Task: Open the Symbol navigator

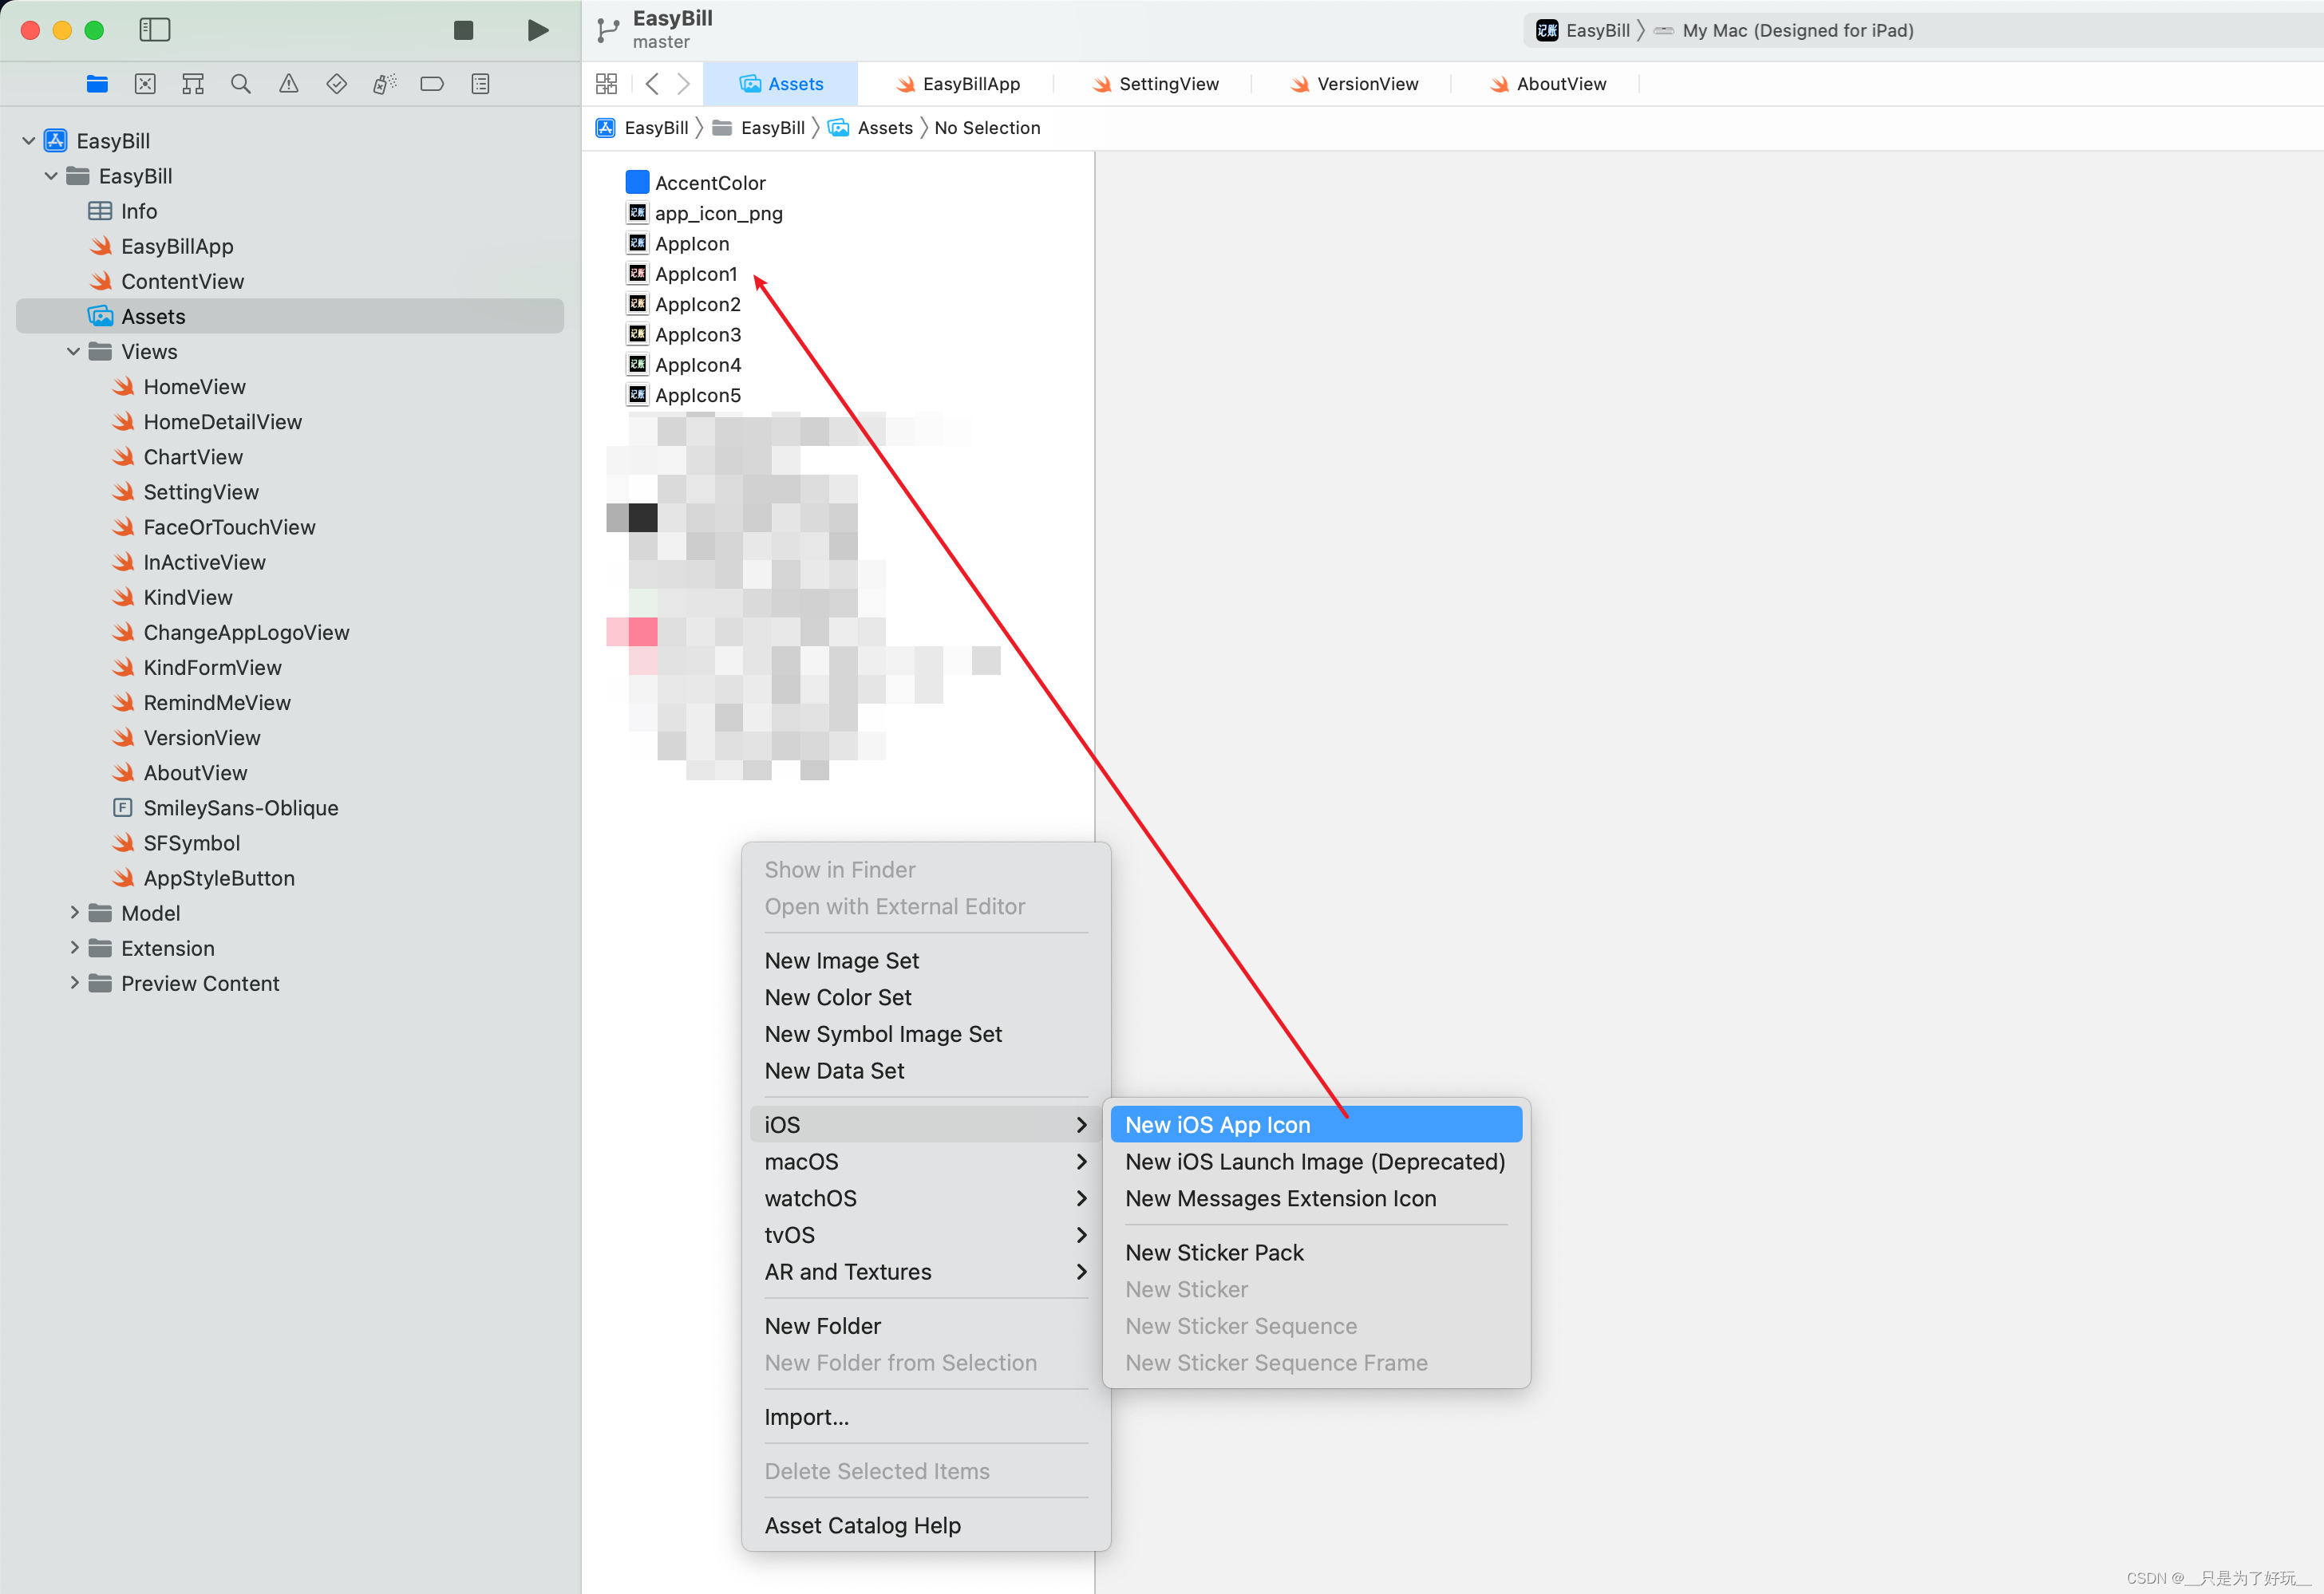Action: click(x=193, y=84)
